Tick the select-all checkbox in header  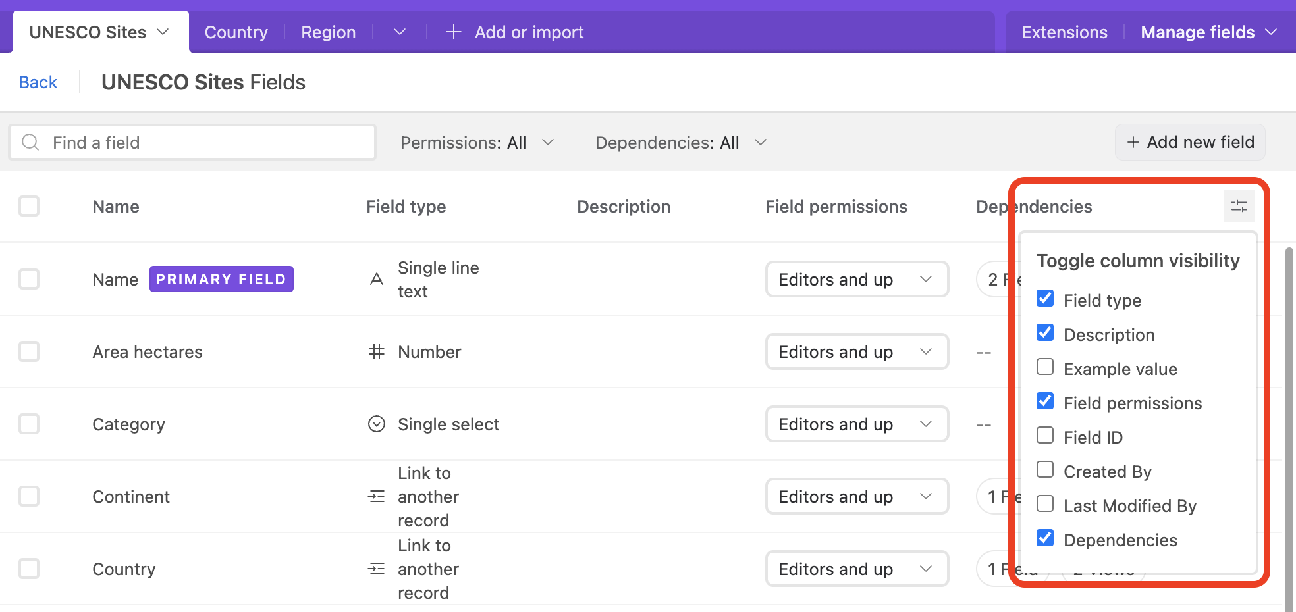click(29, 206)
